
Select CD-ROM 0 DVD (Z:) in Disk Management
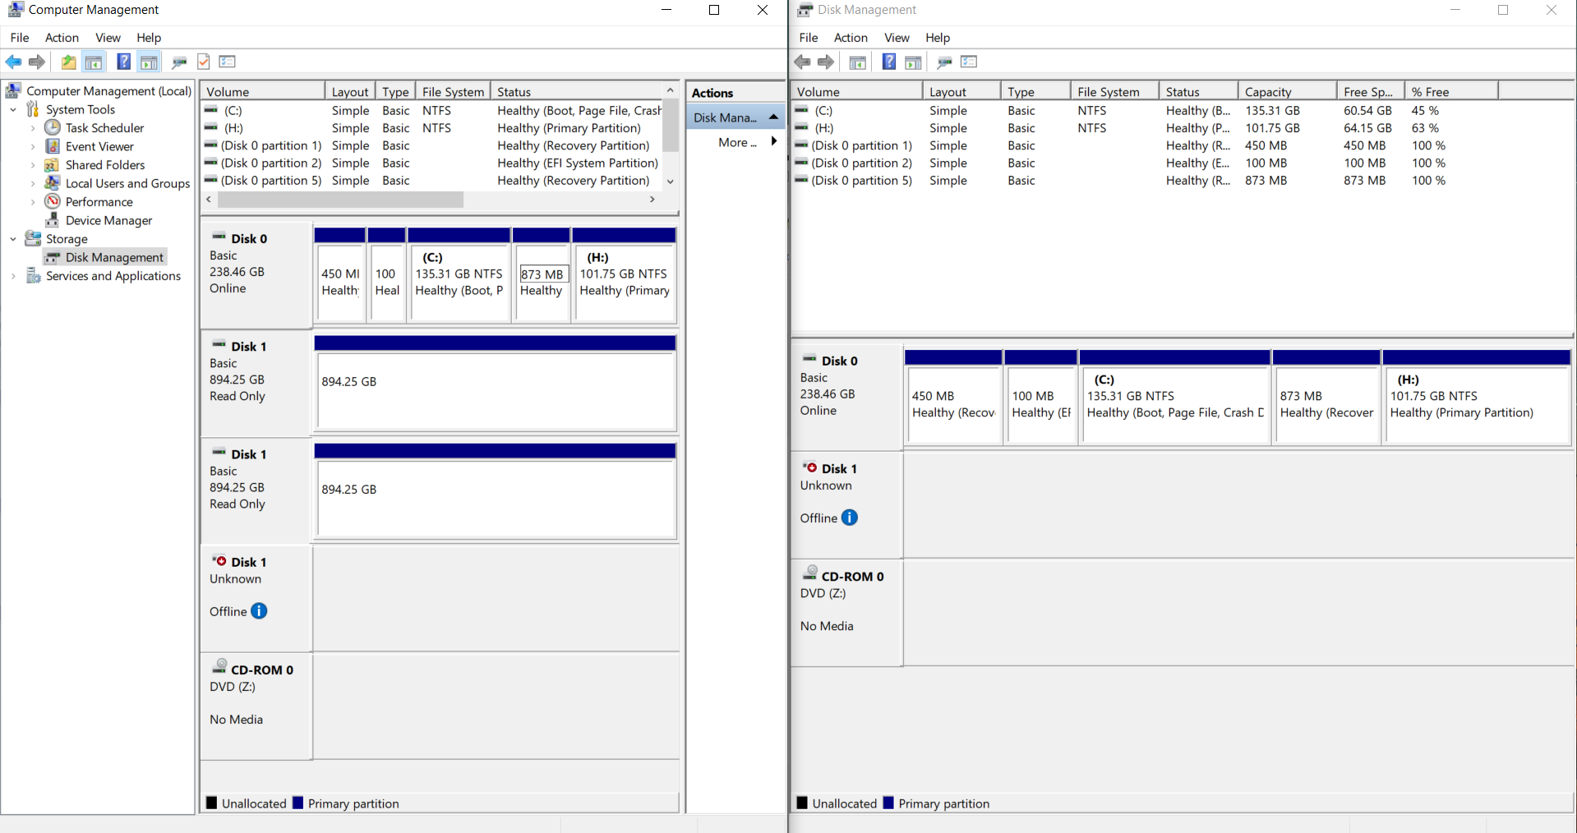coord(846,612)
